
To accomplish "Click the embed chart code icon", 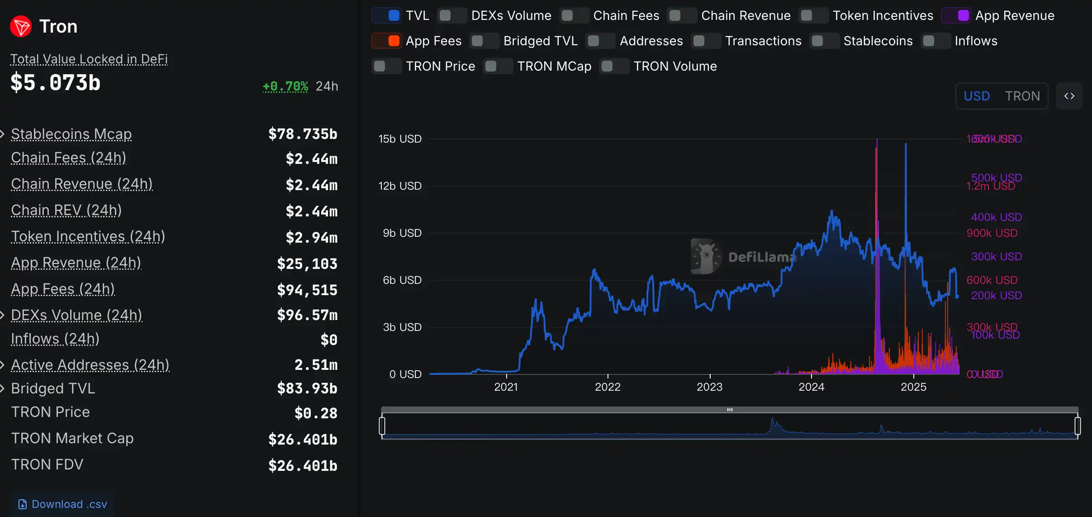I will pos(1069,96).
